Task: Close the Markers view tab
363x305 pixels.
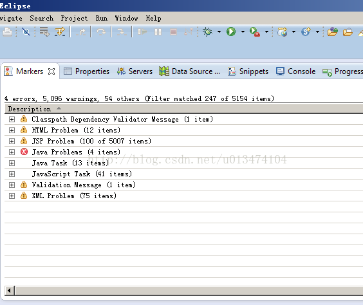Action: (51, 71)
